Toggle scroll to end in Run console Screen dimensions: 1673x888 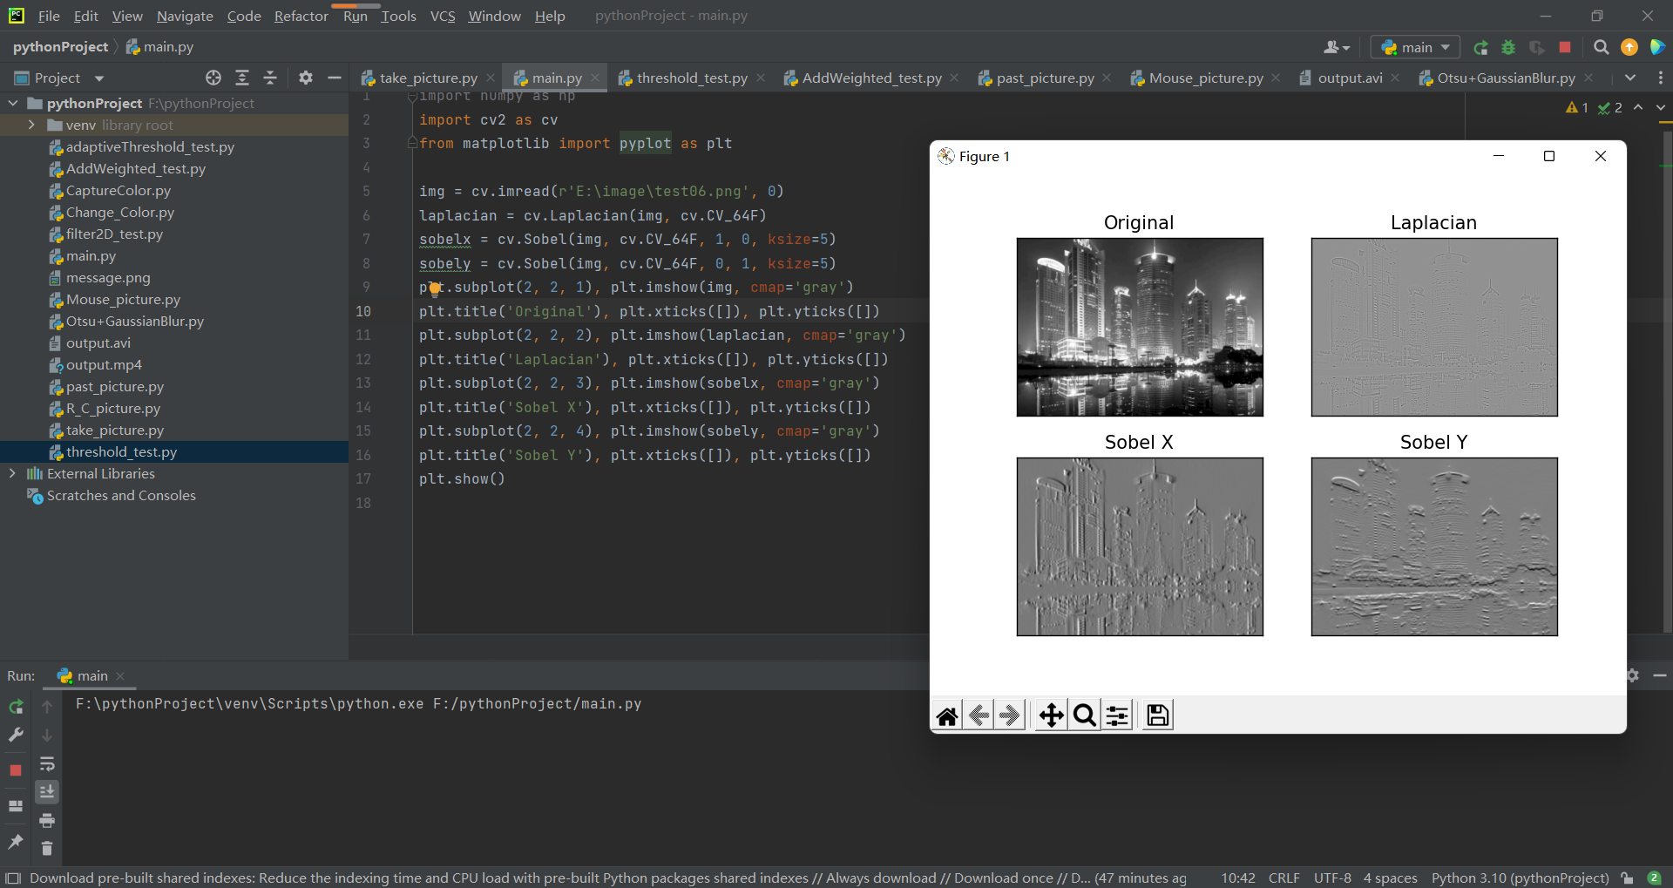pos(47,791)
